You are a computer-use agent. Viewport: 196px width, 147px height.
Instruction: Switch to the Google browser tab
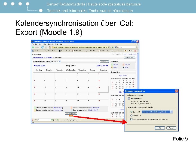click(x=38, y=51)
